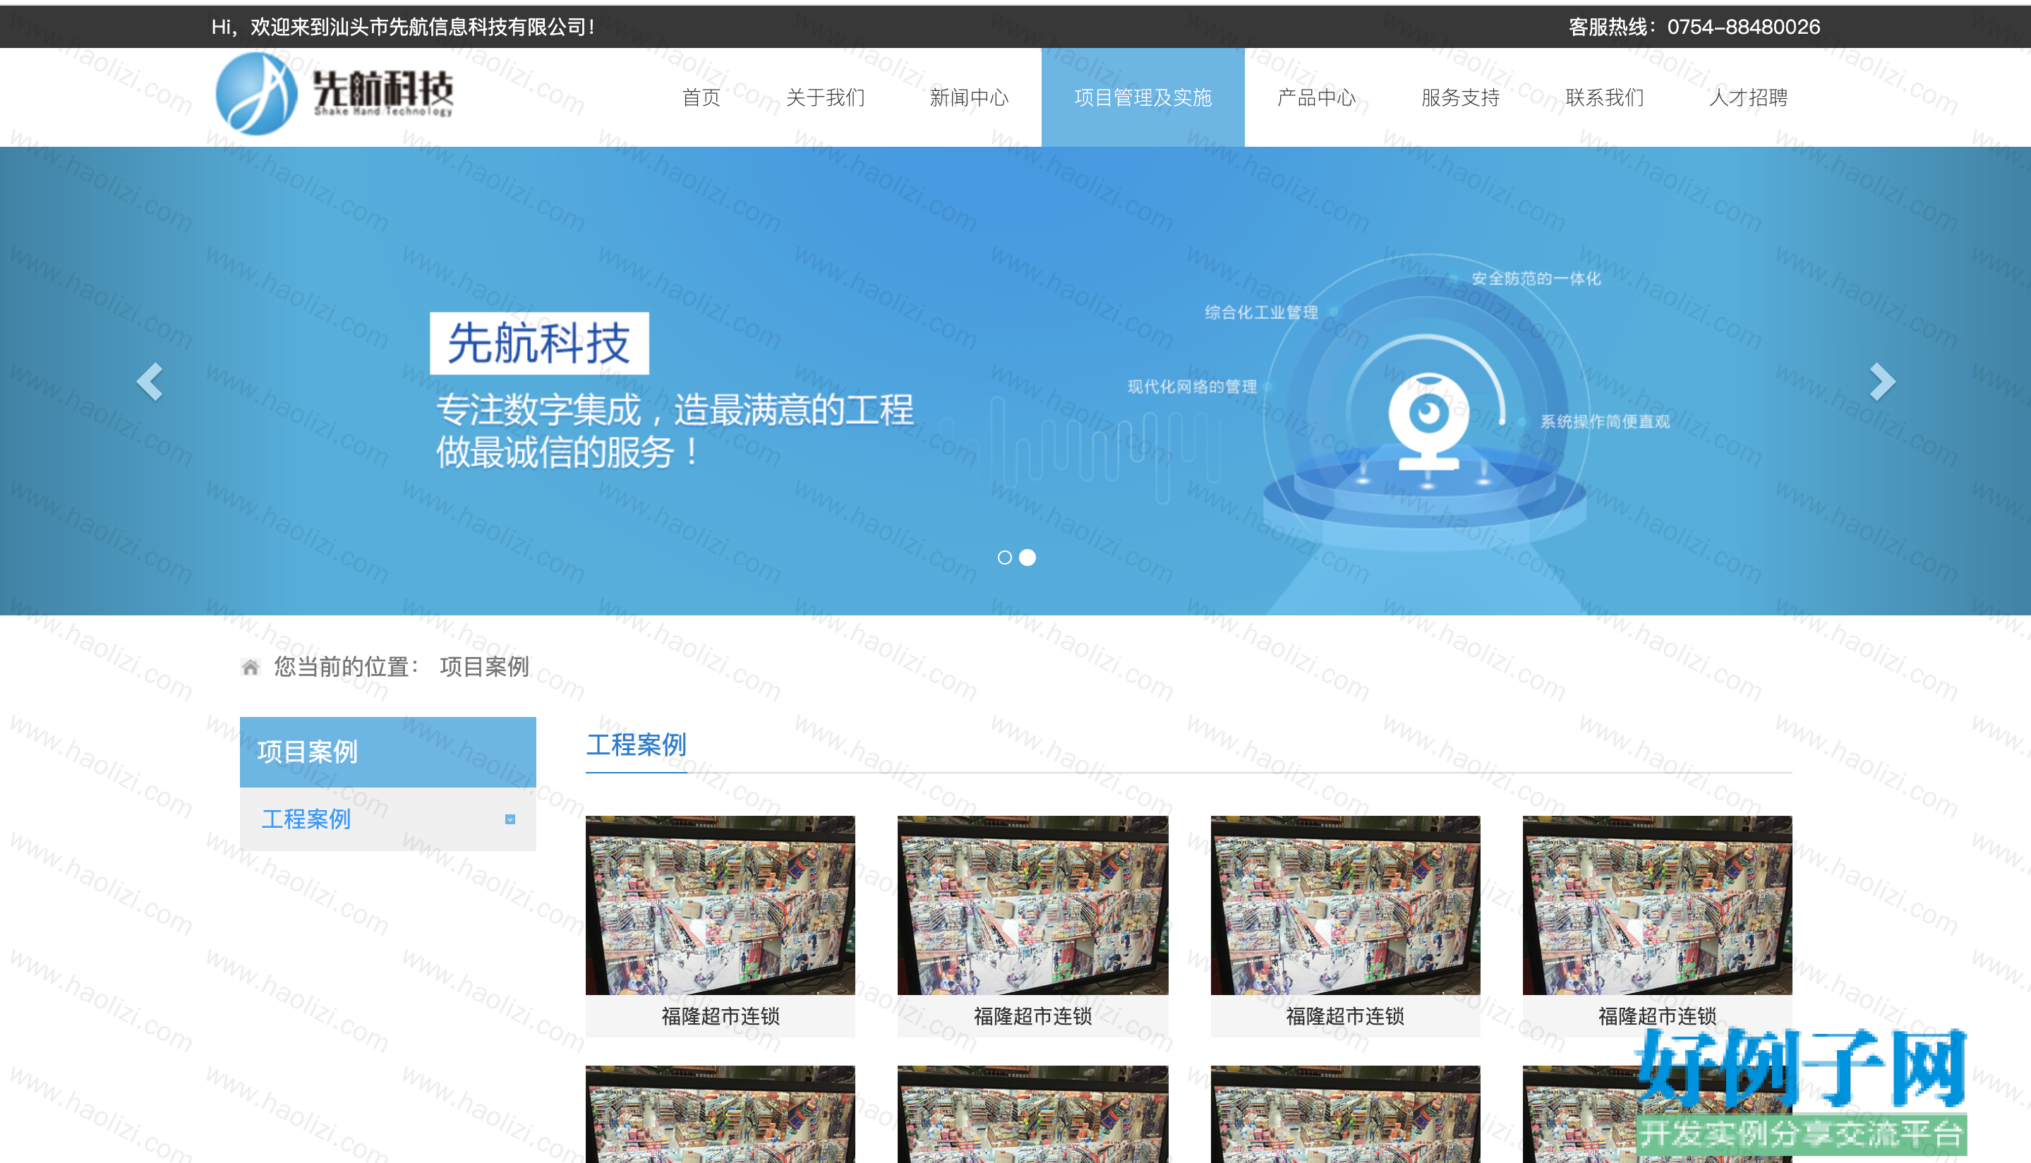The image size is (2031, 1163).
Task: Click 现代化网络的管理 label in banner
Action: tap(1192, 387)
